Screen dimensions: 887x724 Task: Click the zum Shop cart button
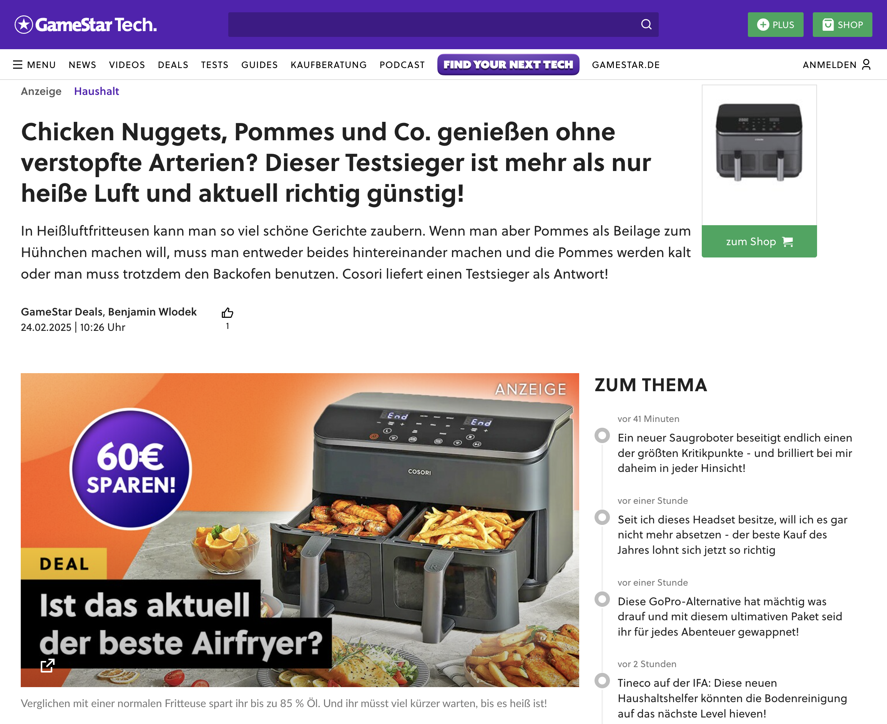point(759,241)
